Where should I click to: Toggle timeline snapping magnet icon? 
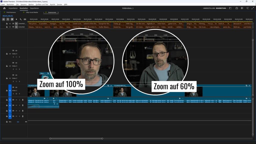point(8,19)
